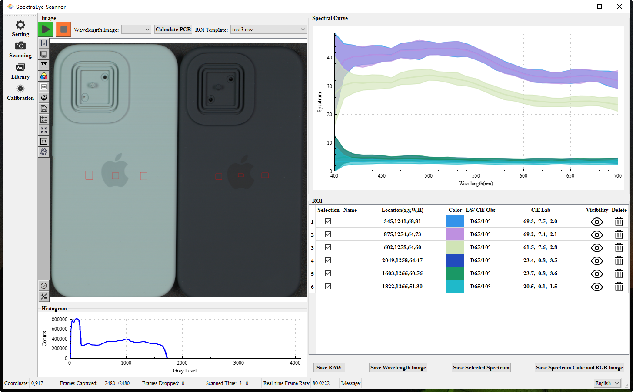633x392 pixels.
Task: Open the Scanning camera section
Action: tap(20, 49)
